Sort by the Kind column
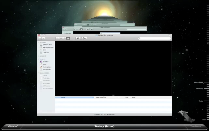The height and width of the screenshot is (131, 209). (x=138, y=97)
